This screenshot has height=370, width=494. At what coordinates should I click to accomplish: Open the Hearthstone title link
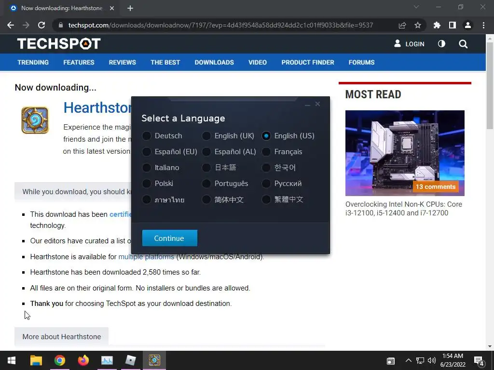97,107
